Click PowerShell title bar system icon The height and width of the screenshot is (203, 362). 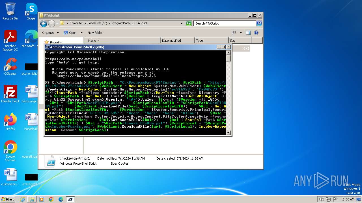48,47
